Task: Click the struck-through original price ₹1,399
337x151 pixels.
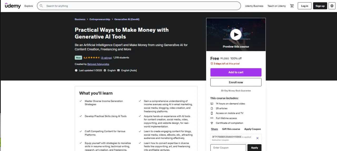Action: tap(225, 59)
